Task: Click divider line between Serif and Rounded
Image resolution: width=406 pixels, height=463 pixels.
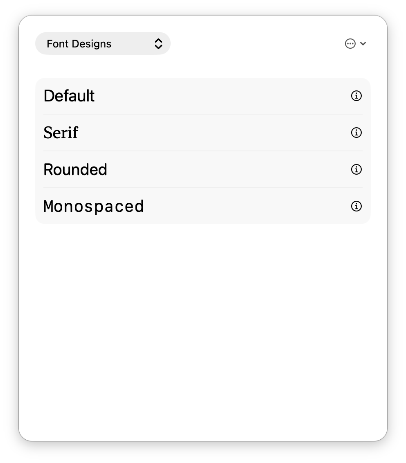Action: click(203, 151)
